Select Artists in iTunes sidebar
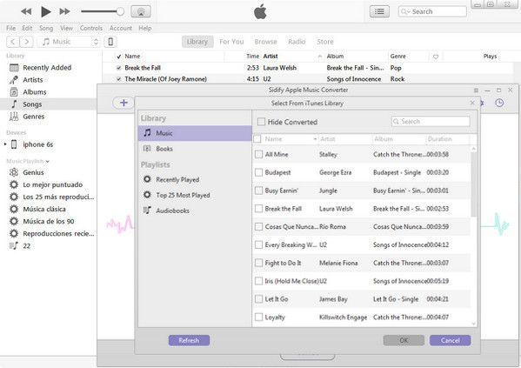 [32, 80]
